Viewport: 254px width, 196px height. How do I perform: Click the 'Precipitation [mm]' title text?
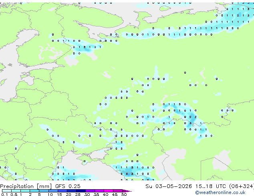tap(26, 186)
